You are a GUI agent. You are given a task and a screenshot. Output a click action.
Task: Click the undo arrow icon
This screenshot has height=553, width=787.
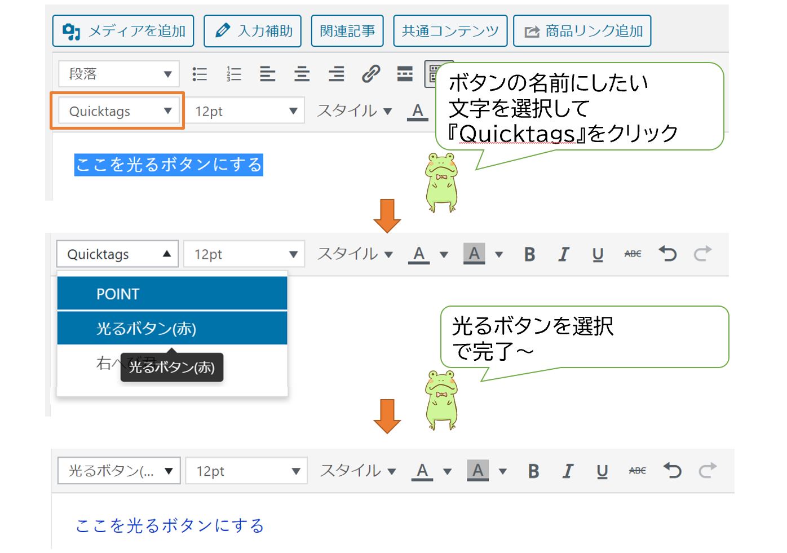(x=669, y=254)
